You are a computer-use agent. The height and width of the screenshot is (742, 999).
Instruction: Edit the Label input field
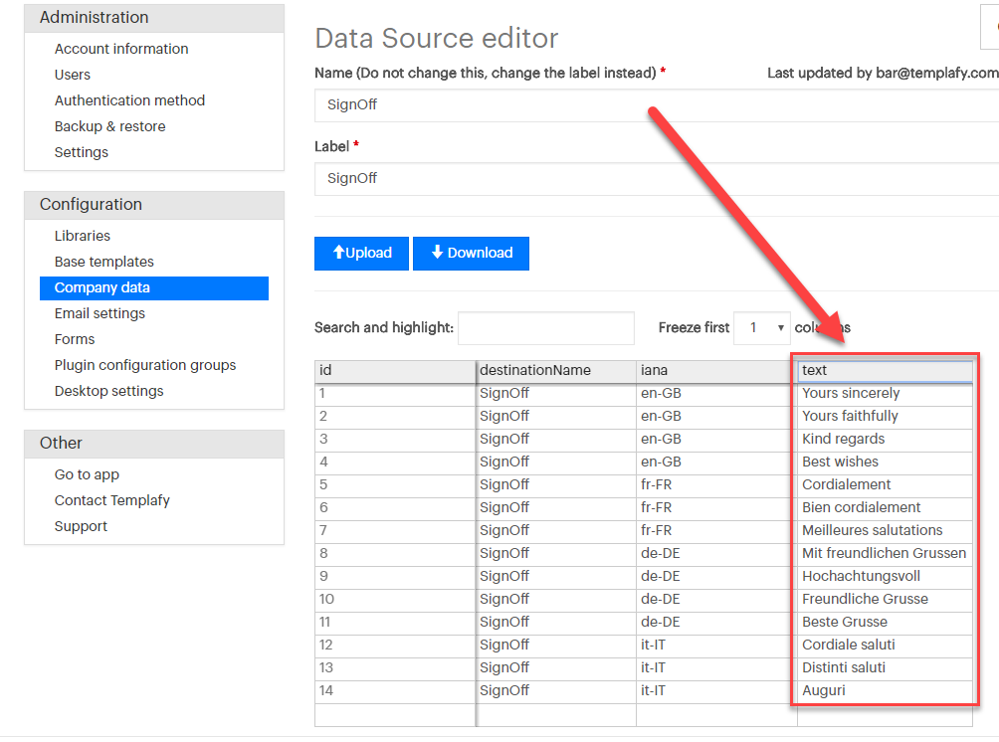(x=657, y=179)
